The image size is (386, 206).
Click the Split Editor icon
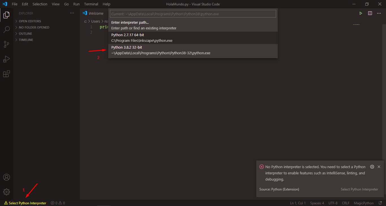[370, 13]
